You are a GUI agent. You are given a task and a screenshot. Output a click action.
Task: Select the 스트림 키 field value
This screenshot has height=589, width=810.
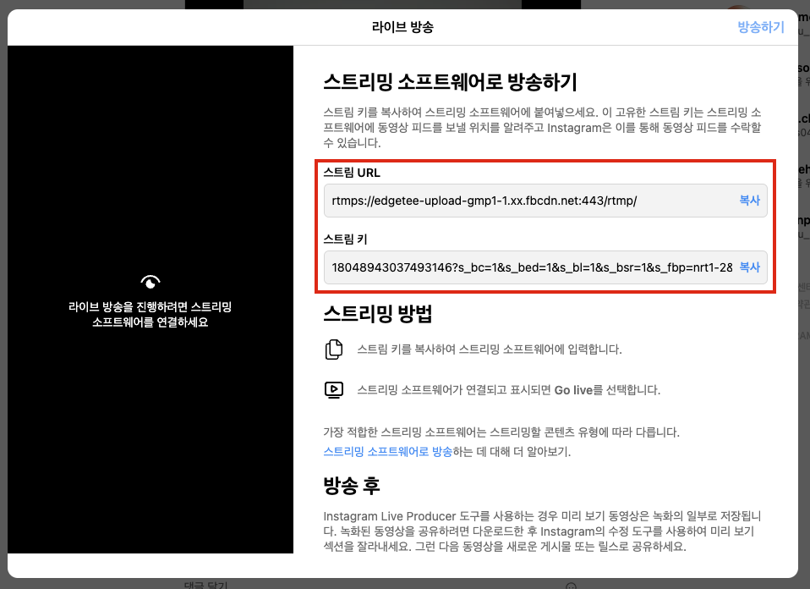[x=545, y=267]
